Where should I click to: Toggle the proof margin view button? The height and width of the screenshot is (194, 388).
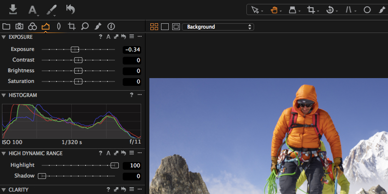coord(176,27)
